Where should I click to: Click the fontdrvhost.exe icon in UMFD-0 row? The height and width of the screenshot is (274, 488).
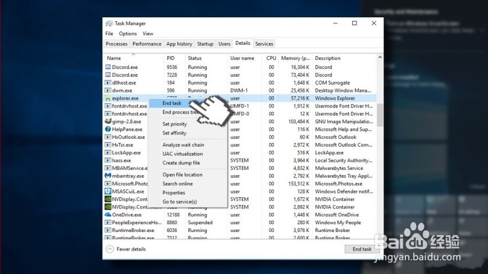pyautogui.click(x=108, y=114)
